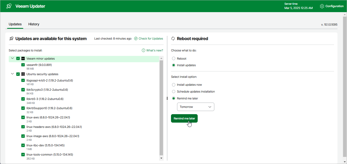Click the Veeam Updater rocket logo
The height and width of the screenshot is (164, 347).
pyautogui.click(x=9, y=6)
